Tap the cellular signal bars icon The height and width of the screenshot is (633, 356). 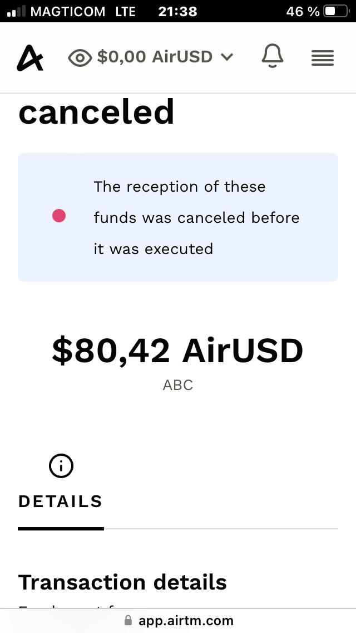click(17, 11)
